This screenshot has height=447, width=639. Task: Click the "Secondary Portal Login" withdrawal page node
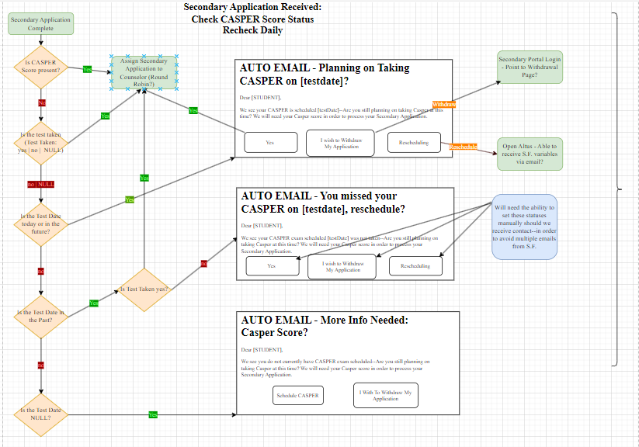tap(529, 68)
